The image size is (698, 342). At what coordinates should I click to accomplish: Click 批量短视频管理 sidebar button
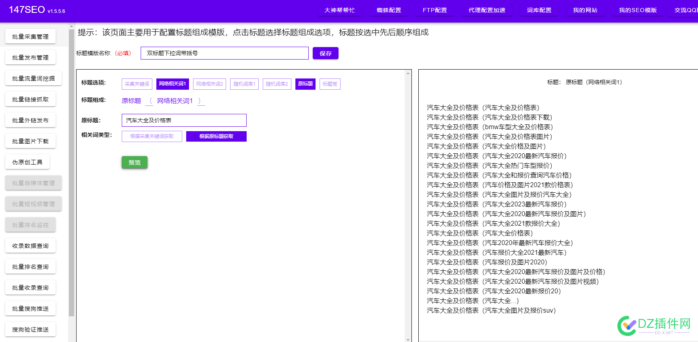(x=33, y=204)
